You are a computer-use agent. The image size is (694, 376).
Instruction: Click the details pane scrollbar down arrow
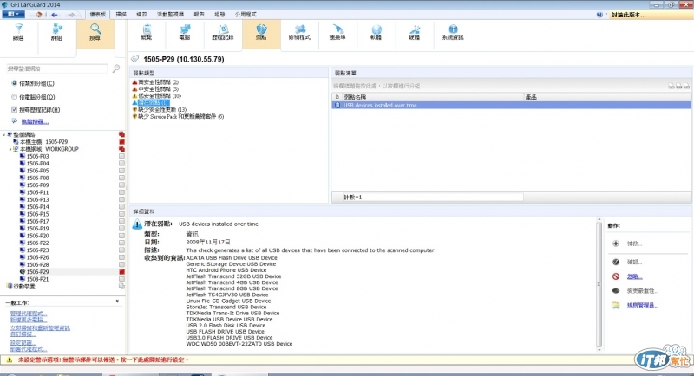pos(599,350)
